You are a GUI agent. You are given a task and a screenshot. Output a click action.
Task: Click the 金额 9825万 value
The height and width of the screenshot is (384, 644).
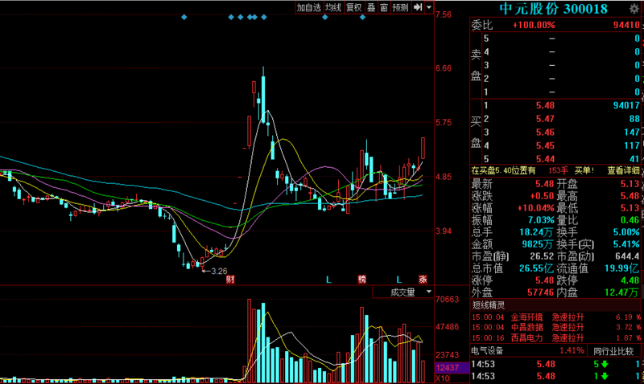tap(538, 244)
